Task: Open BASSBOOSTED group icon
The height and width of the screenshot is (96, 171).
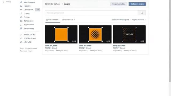Action: pyautogui.click(x=21, y=35)
